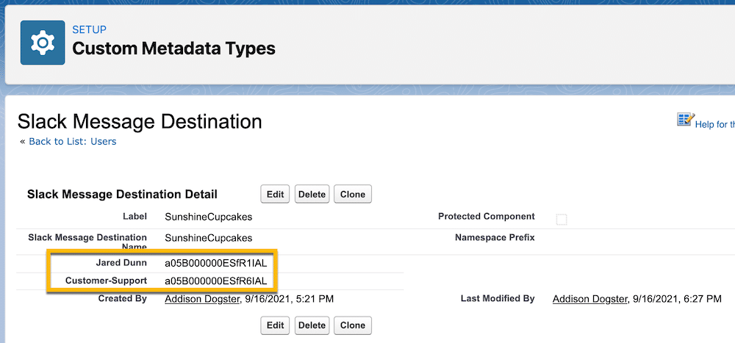
Task: Open Addison Dogster link under Last Modified By
Action: pos(589,299)
